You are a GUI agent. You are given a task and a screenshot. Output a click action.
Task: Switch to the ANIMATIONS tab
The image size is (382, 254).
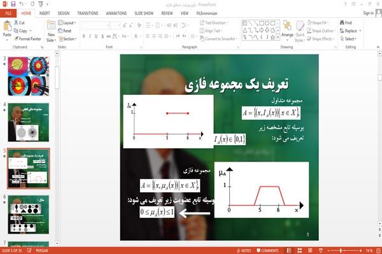point(117,13)
